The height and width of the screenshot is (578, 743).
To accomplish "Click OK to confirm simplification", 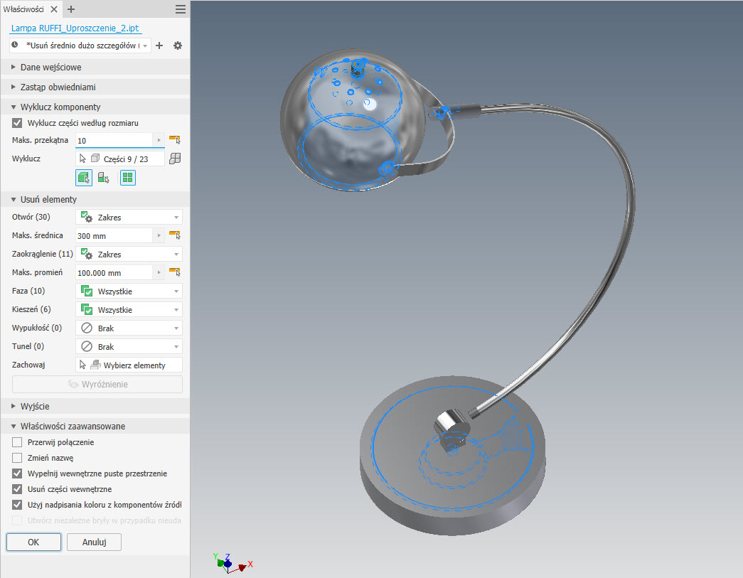I will 33,542.
